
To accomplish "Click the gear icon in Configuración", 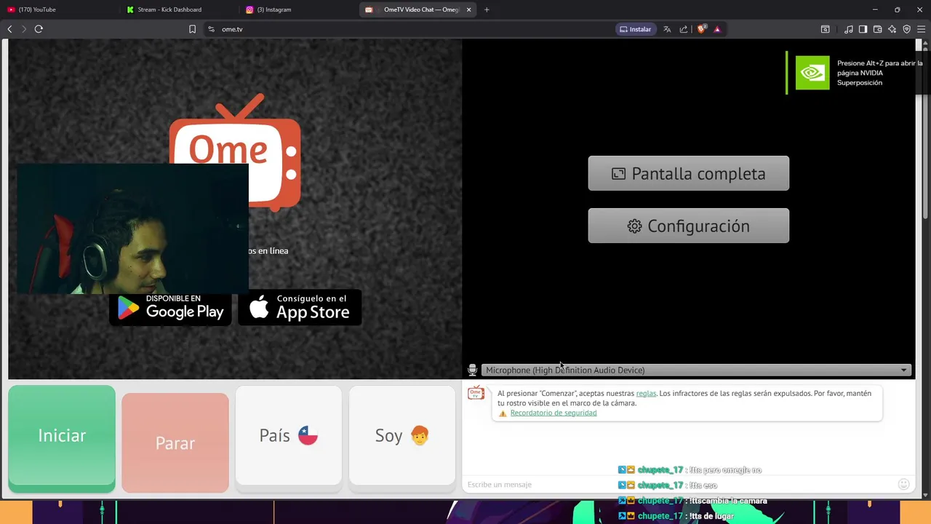I will 634,226.
